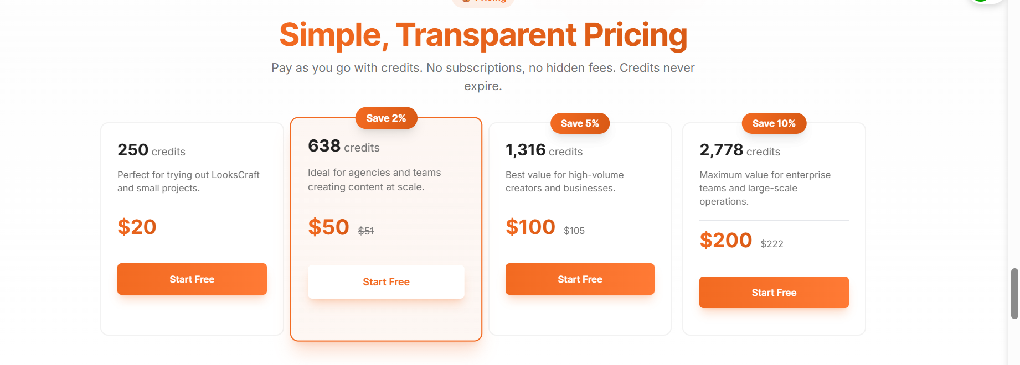Screen dimensions: 1020x365
Task: Click the crossed-out $51 price
Action: pyautogui.click(x=366, y=231)
